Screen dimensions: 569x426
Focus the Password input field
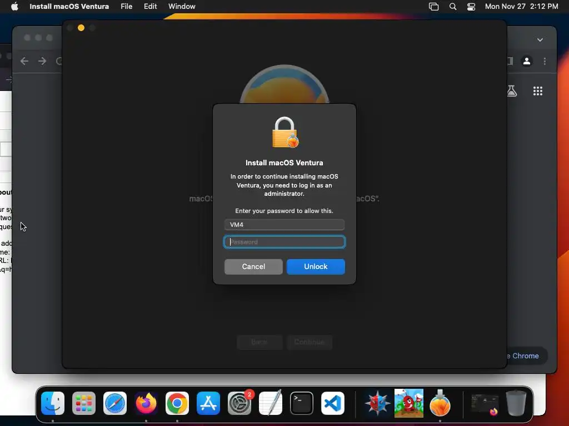(x=284, y=242)
